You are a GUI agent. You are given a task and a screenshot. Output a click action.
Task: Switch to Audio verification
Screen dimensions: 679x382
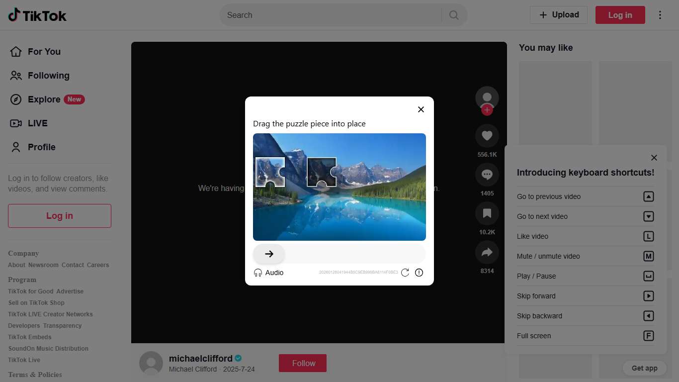click(268, 273)
